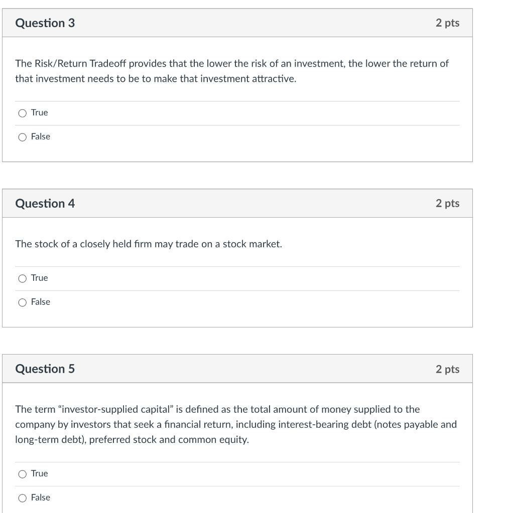Select False for Question 5
Viewport: 514px width, 513px height.
[23, 497]
